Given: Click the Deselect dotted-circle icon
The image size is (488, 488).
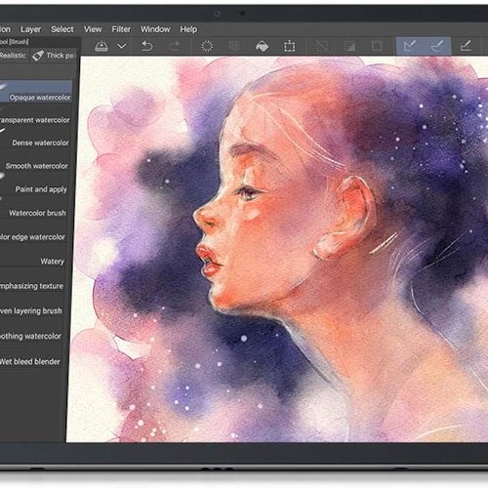Looking at the screenshot, I should [207, 46].
